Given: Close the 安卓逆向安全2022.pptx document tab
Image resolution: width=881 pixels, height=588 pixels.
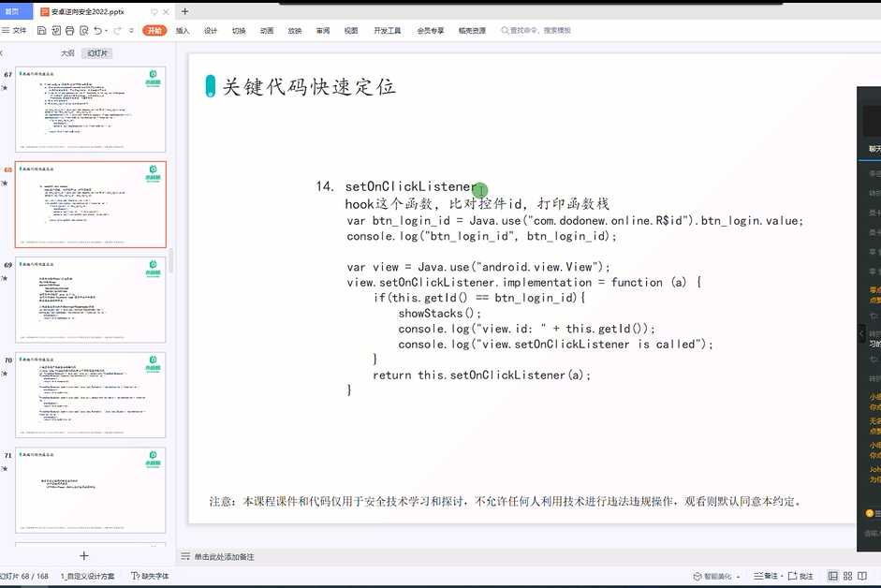Looking at the screenshot, I should [x=166, y=12].
